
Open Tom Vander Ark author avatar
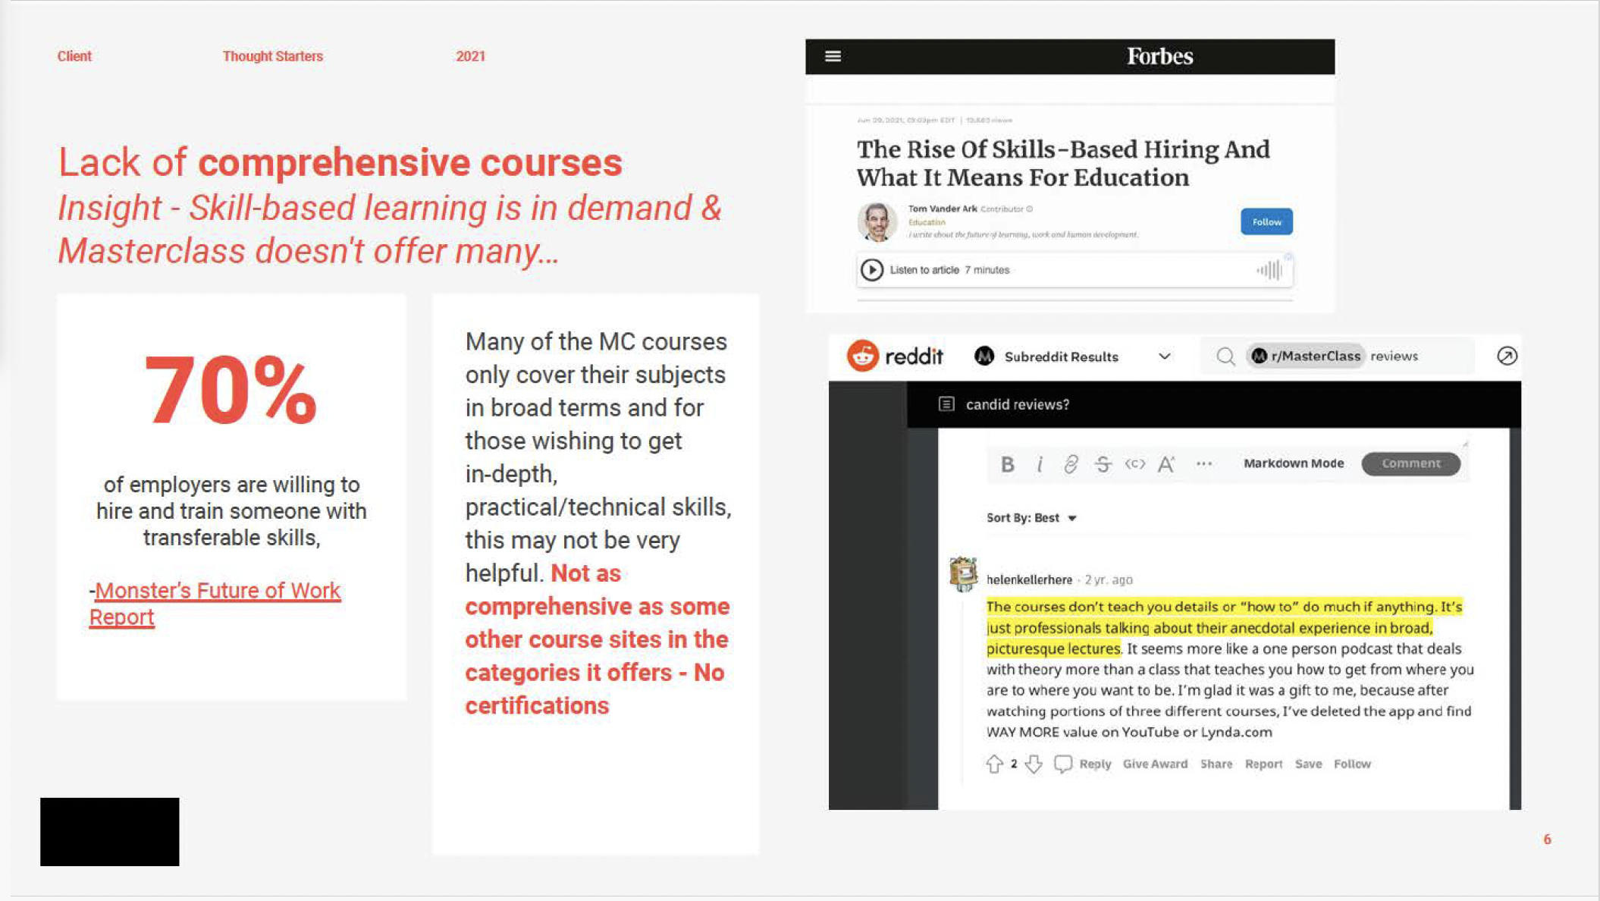(877, 221)
